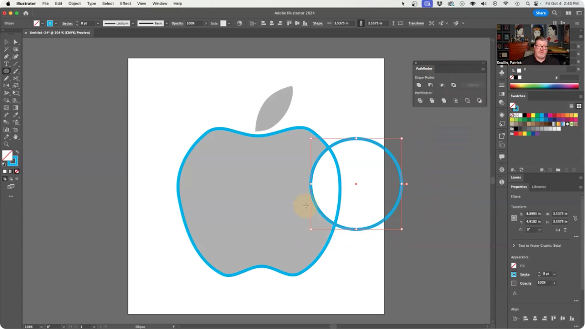Select the Gradient tool
This screenshot has height=329, width=585.
click(x=16, y=107)
